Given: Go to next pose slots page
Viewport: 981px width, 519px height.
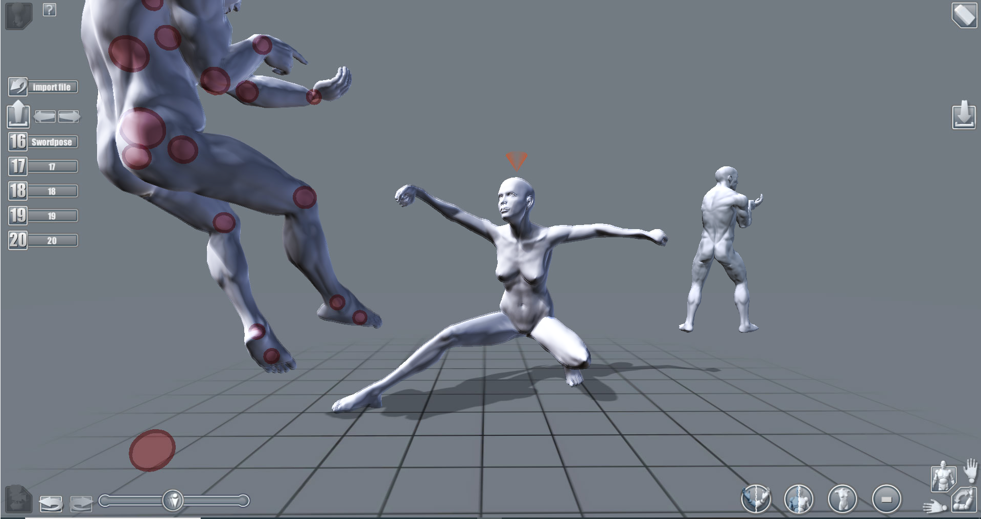Looking at the screenshot, I should [x=69, y=117].
